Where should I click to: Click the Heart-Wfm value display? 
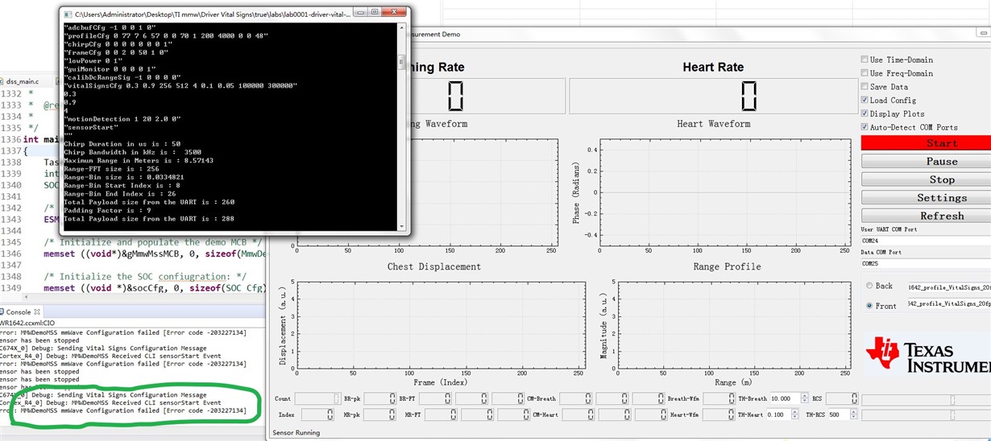719,414
